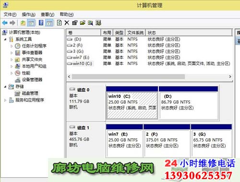Image resolution: width=240 pixels, height=182 pixels.
Task: Click the 磁盘 1 disk icon
Action: [x=72, y=127]
